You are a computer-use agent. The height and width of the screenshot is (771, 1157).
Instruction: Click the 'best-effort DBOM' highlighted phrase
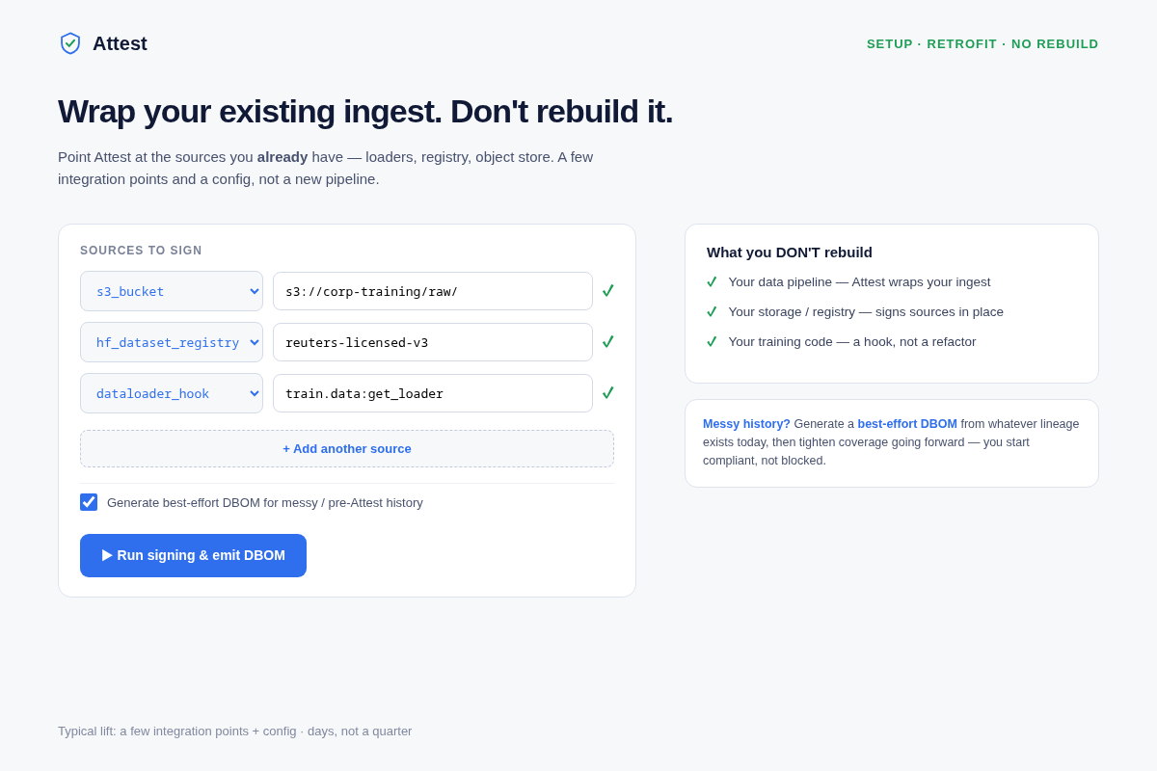[x=907, y=424]
